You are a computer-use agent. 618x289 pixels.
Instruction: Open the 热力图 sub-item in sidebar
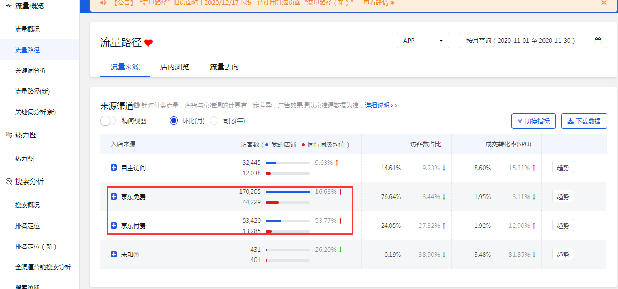(x=24, y=159)
